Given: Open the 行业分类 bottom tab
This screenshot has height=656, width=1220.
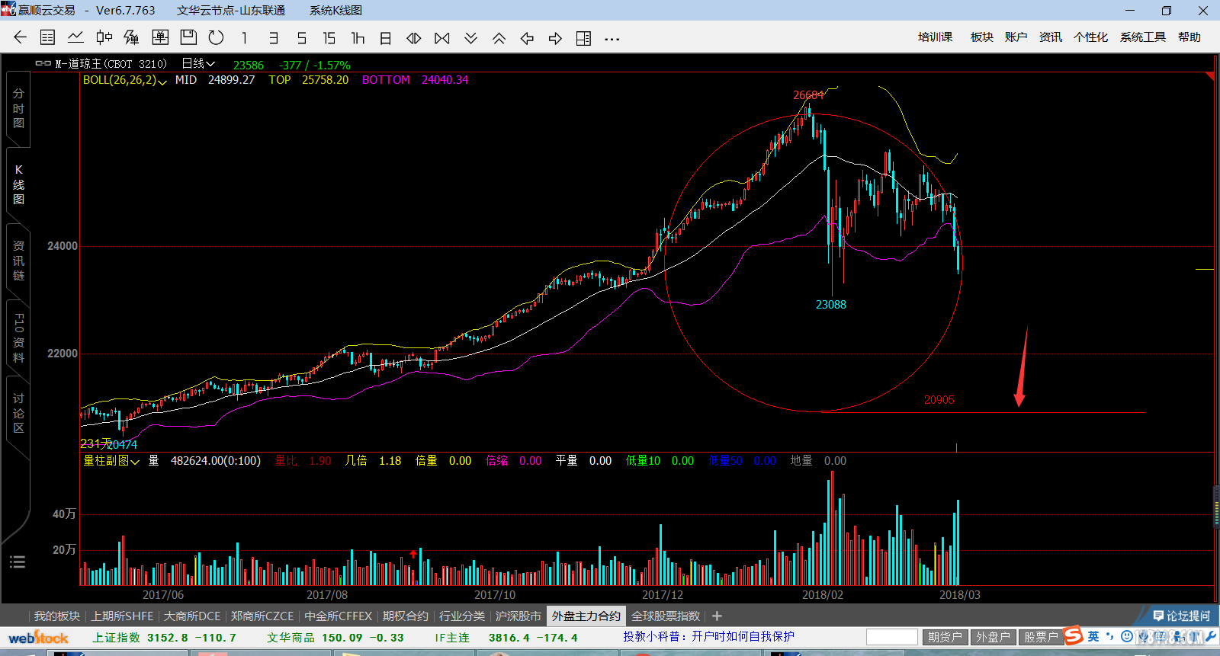Looking at the screenshot, I should [x=462, y=616].
